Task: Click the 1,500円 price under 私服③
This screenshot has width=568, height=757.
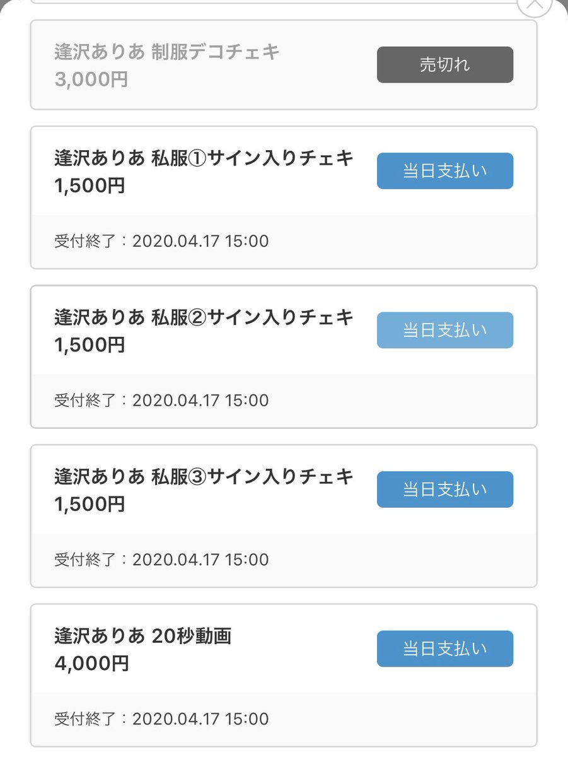Action: point(90,504)
